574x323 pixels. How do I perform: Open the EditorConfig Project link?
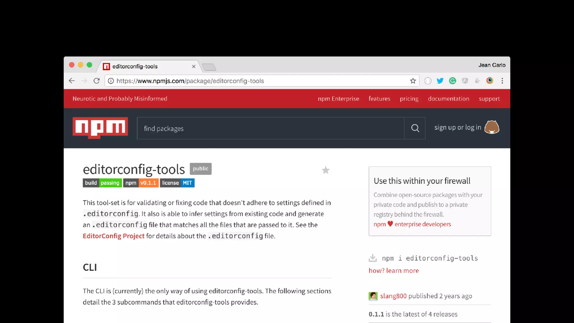point(114,236)
